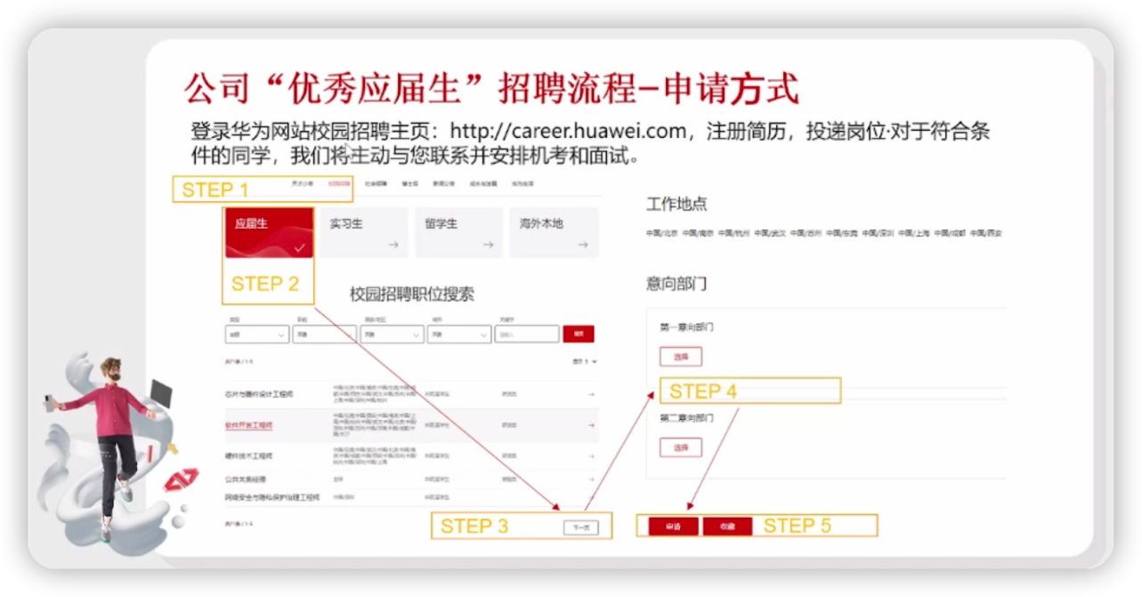Click the 中国/西安 work location text
The height and width of the screenshot is (597, 1142).
click(986, 233)
